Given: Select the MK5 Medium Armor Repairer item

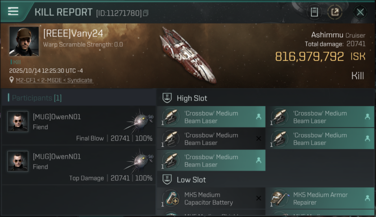Looking at the screenshot, I should tap(320, 198).
